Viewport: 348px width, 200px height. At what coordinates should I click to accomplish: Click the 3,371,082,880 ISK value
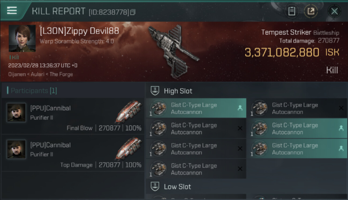coord(292,53)
